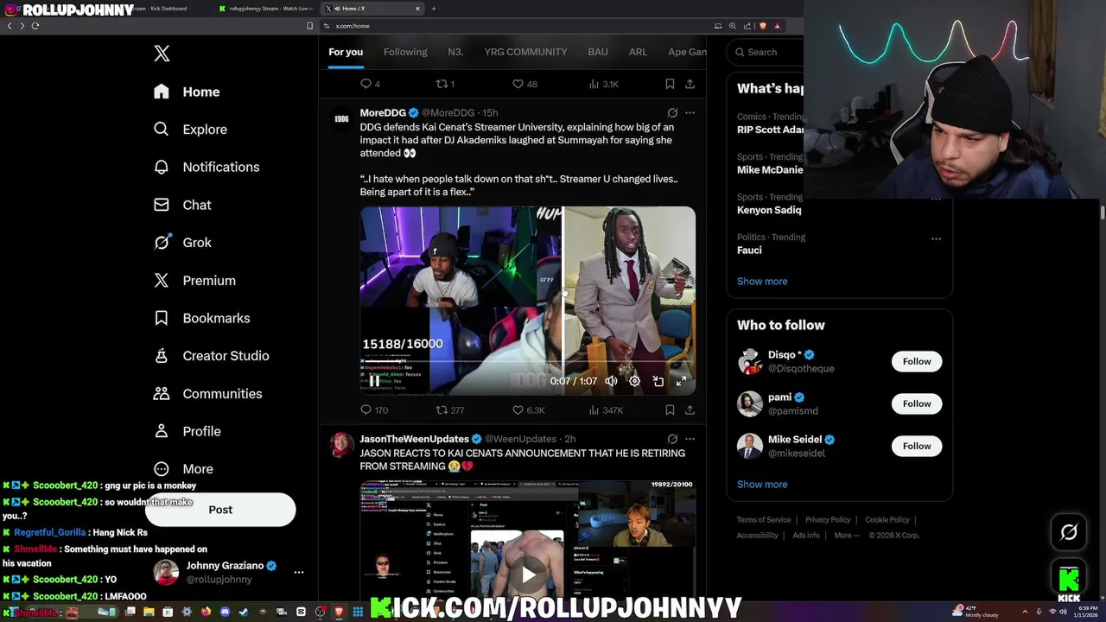Like the MoreDDG post with 6.3K likes
Screen dimensions: 1106x622
pyautogui.click(x=528, y=410)
